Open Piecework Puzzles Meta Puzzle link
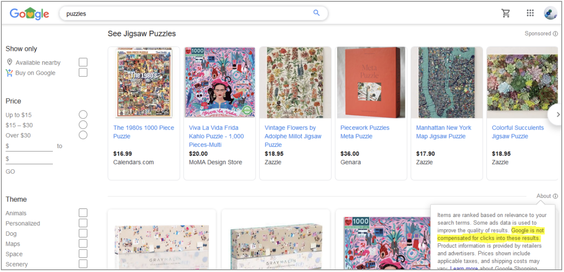 pyautogui.click(x=365, y=132)
